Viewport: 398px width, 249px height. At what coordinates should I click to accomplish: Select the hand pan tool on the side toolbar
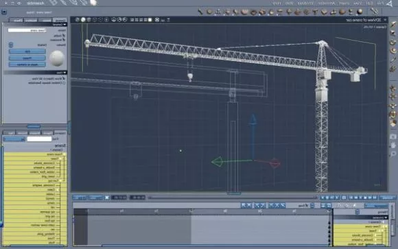[x=393, y=145]
